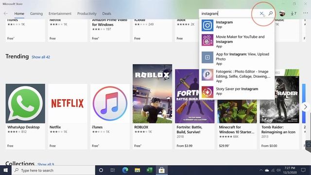Screen dimensions: 311x175
Task: Click the 'WhatsApp Desktop' title text
Action: tap(23, 127)
